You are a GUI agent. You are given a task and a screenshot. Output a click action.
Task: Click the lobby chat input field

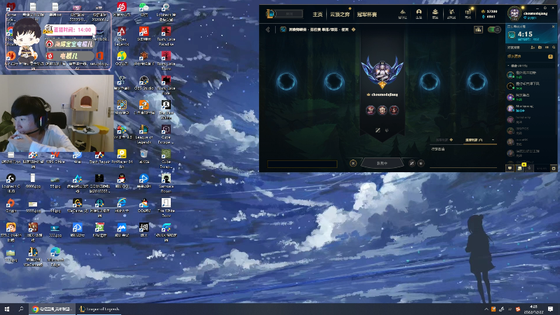coord(302,164)
